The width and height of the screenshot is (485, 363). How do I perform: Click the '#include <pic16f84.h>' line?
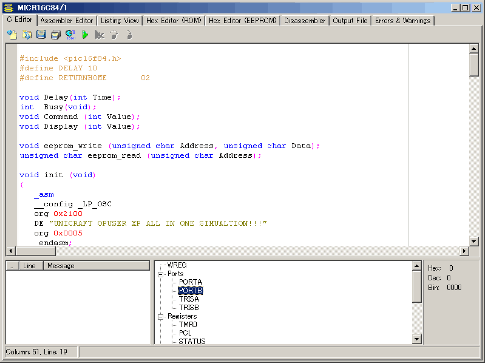point(70,58)
